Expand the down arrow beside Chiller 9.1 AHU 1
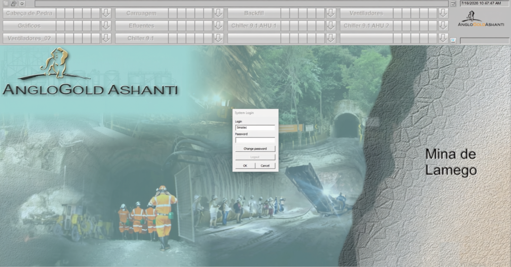Screen dimensions: 511x267 331,25
